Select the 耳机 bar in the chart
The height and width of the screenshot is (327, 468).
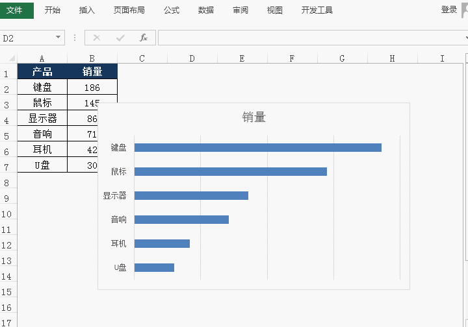pos(162,243)
